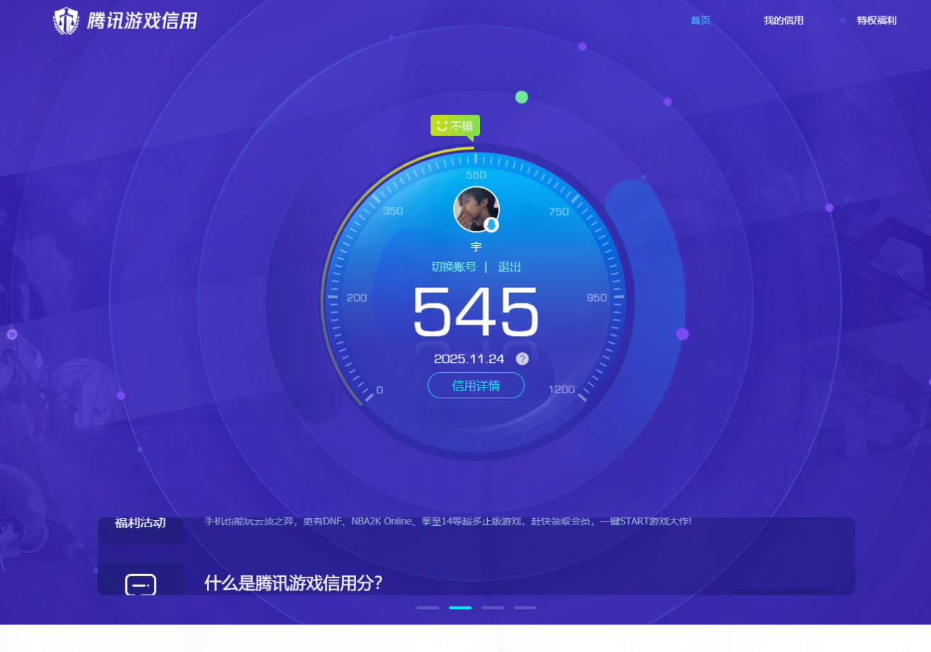Click the chat bubble icon next to 什么是腾讯游戏信用分
Screen dimensions: 931x652
pos(140,583)
